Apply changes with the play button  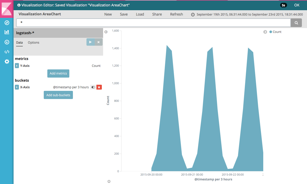pyautogui.click(x=91, y=42)
